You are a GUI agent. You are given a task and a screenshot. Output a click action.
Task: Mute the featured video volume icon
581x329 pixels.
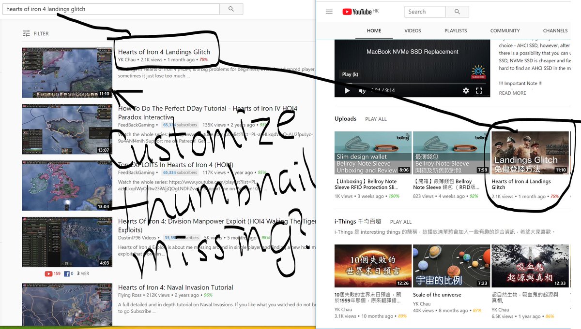click(362, 90)
